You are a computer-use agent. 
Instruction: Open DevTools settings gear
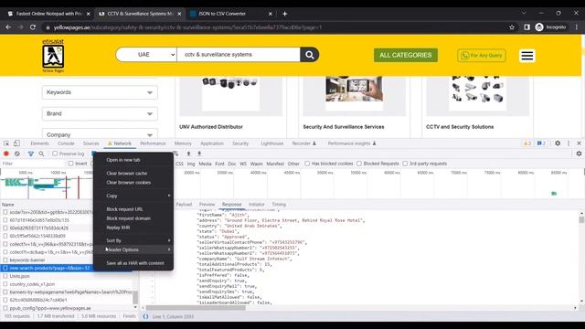pyautogui.click(x=558, y=143)
